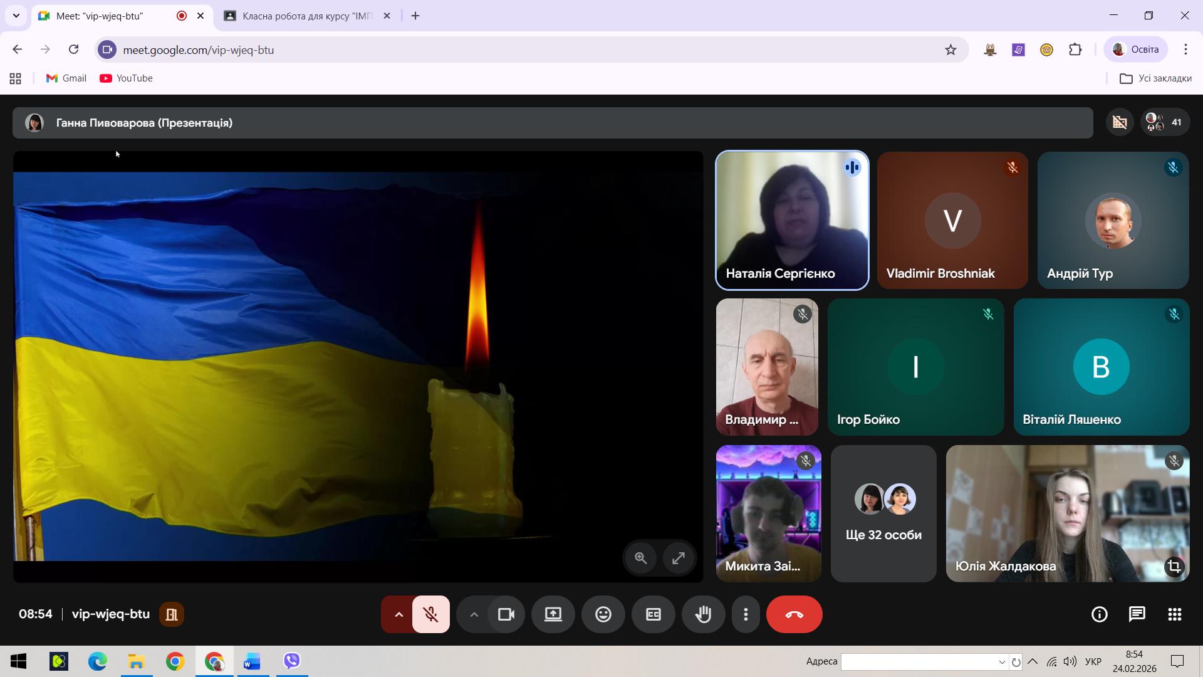Open the emoji reactions button

coord(603,614)
